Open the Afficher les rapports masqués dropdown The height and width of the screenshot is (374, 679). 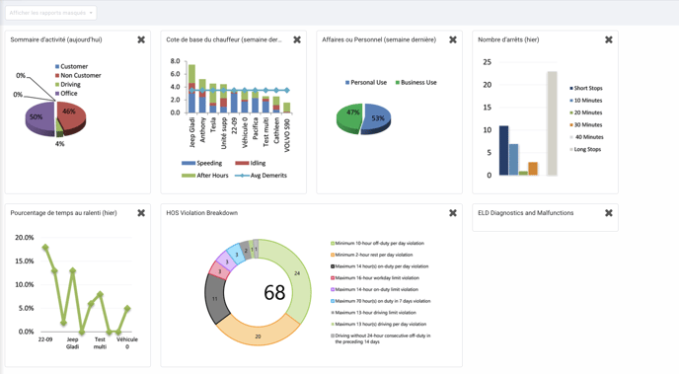50,13
